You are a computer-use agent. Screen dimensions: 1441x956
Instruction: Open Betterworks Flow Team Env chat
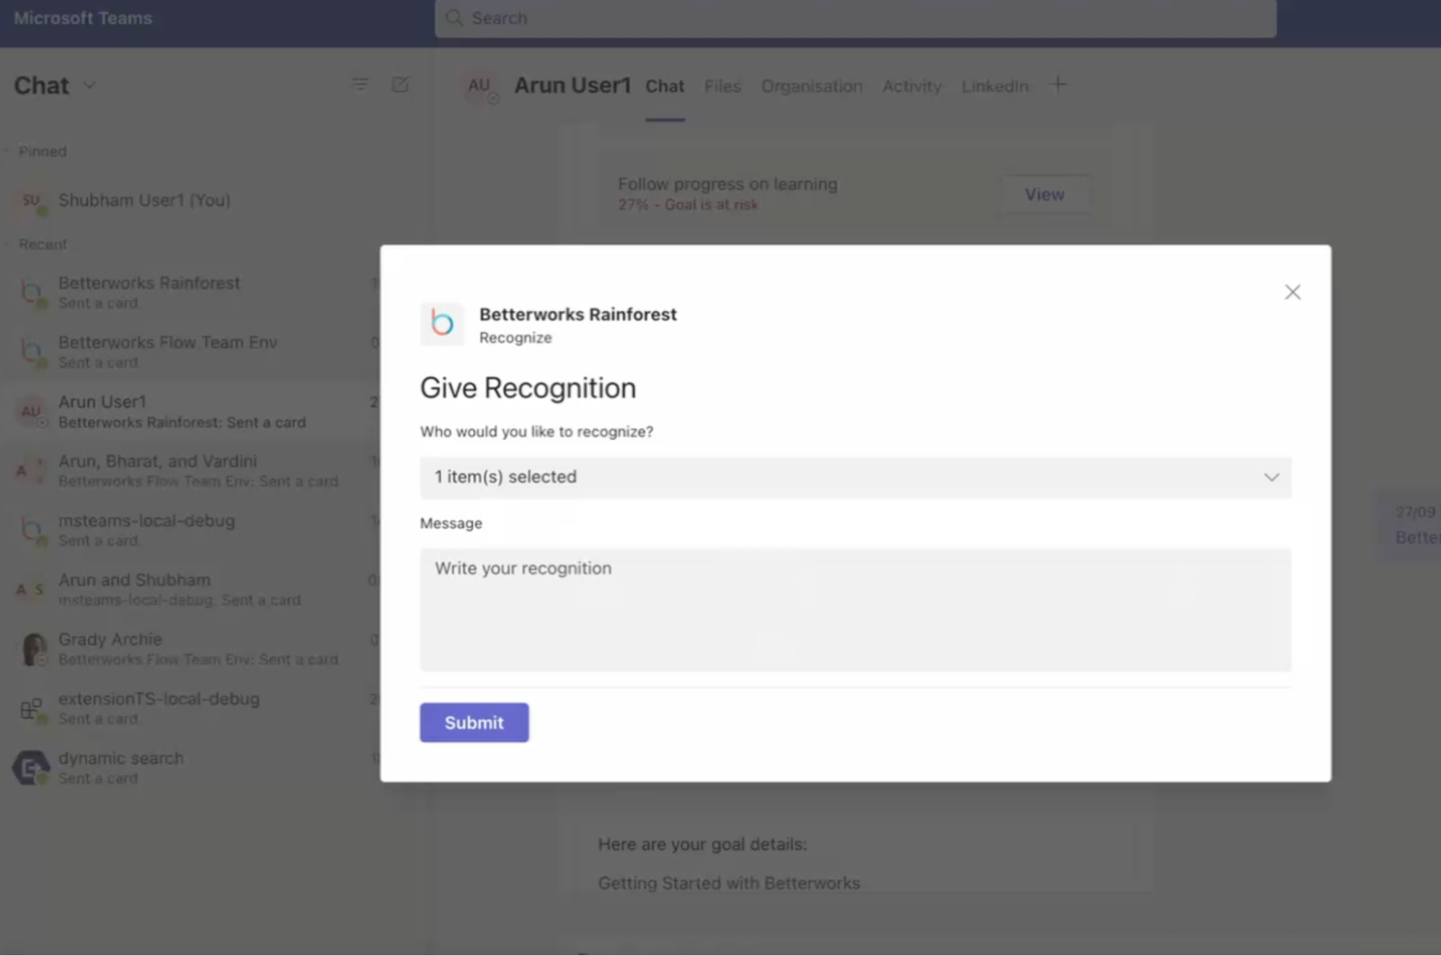tap(189, 352)
